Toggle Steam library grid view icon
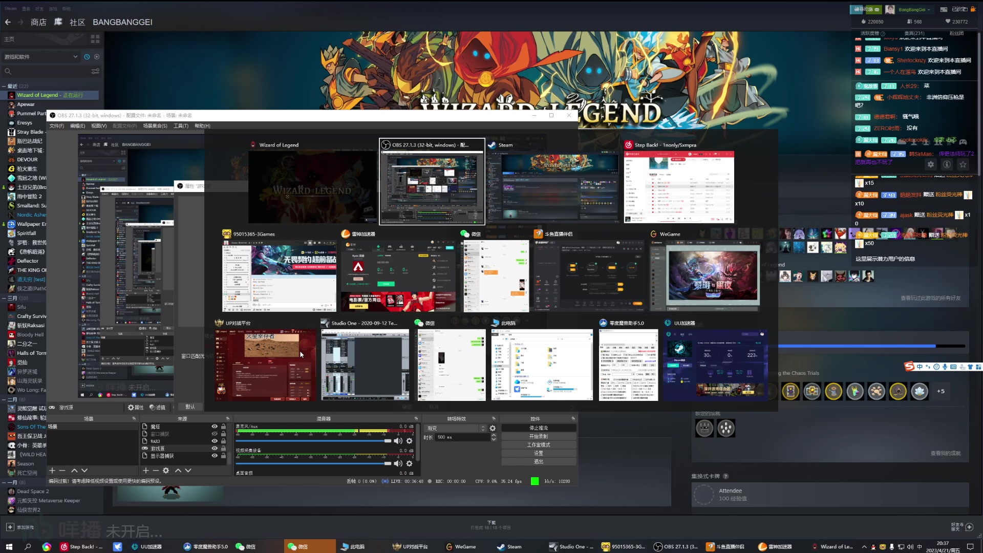The image size is (983, 553). coord(95,39)
